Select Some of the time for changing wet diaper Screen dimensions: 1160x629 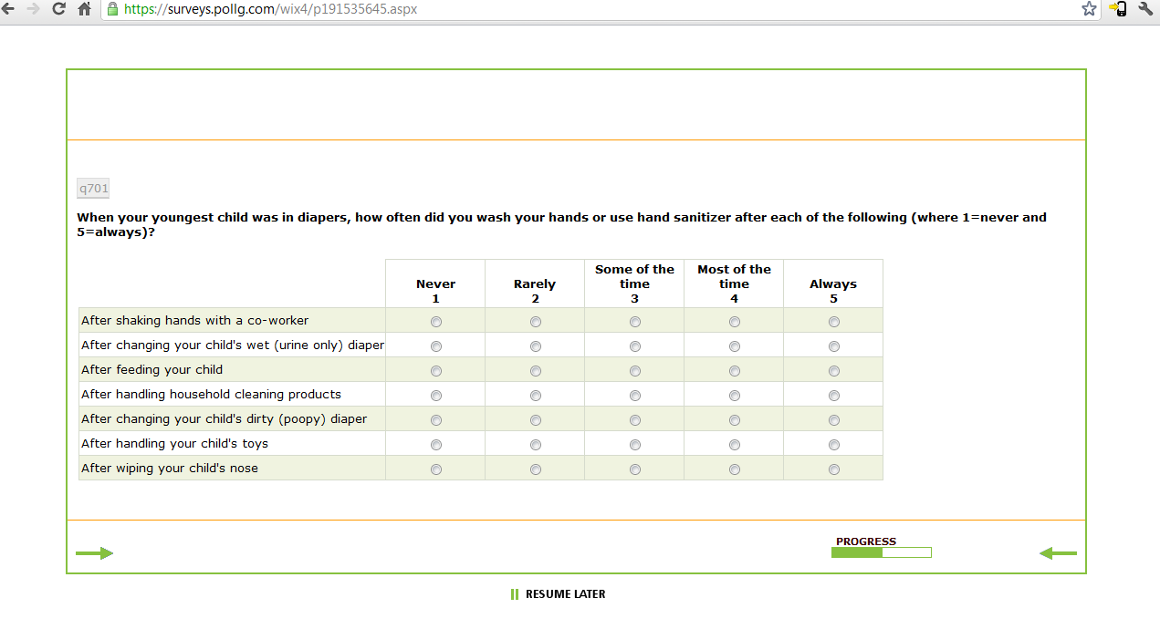point(634,346)
